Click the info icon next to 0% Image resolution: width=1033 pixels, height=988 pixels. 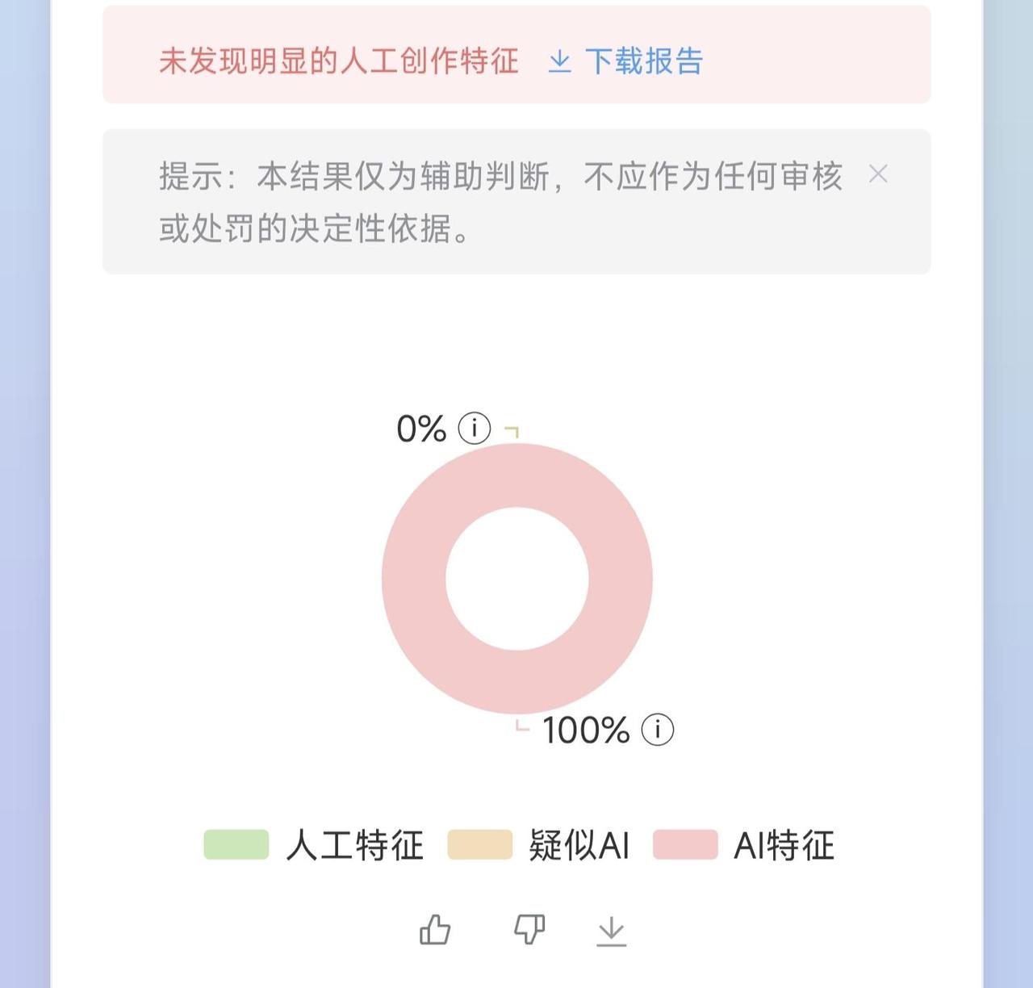pyautogui.click(x=475, y=428)
